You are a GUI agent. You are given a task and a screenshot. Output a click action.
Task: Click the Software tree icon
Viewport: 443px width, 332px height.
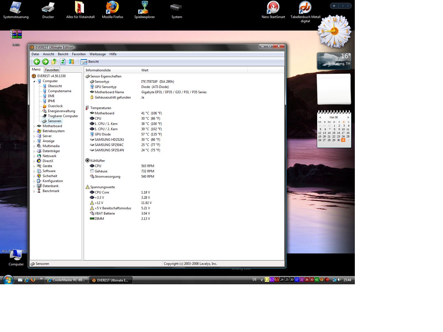(39, 171)
